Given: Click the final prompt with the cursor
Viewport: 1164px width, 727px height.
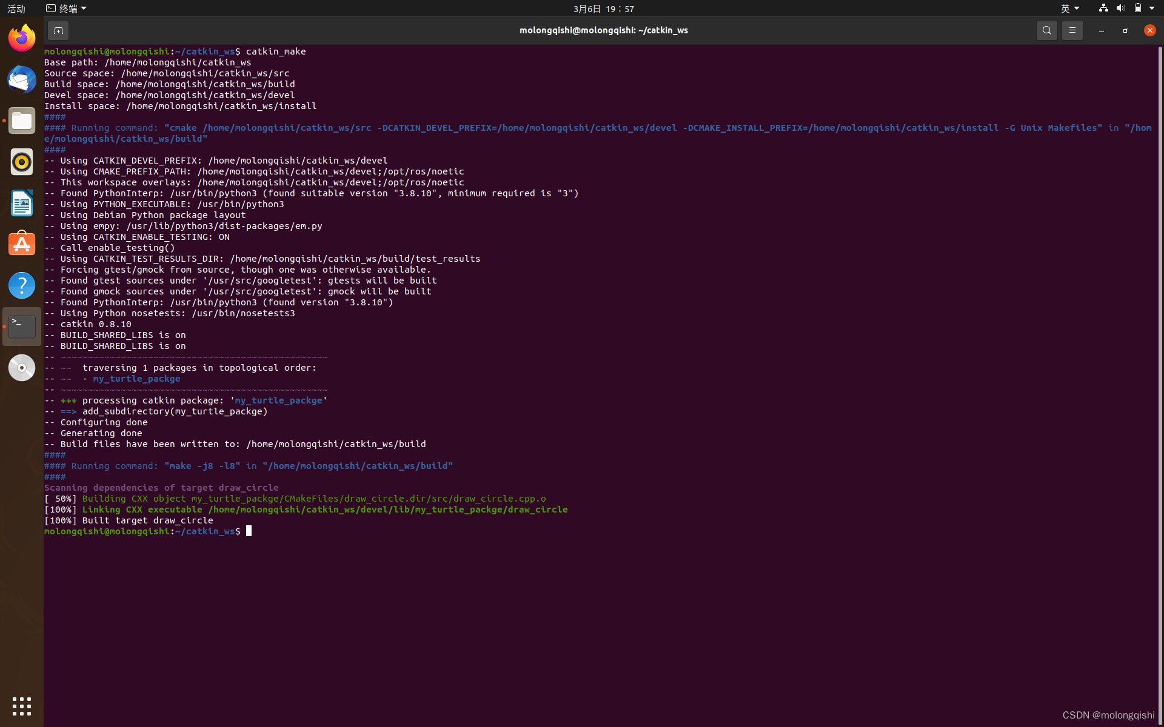Looking at the screenshot, I should click(147, 531).
